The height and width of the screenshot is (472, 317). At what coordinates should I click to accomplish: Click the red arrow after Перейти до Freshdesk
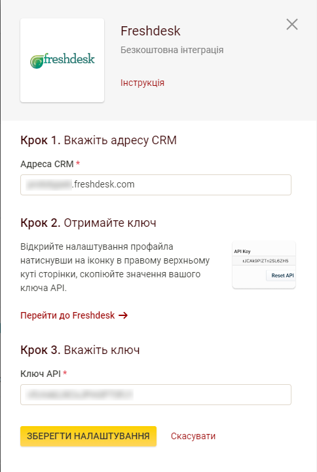coord(123,315)
